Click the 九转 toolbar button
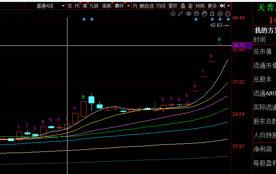The width and height of the screenshot is (276, 174). tap(94, 6)
